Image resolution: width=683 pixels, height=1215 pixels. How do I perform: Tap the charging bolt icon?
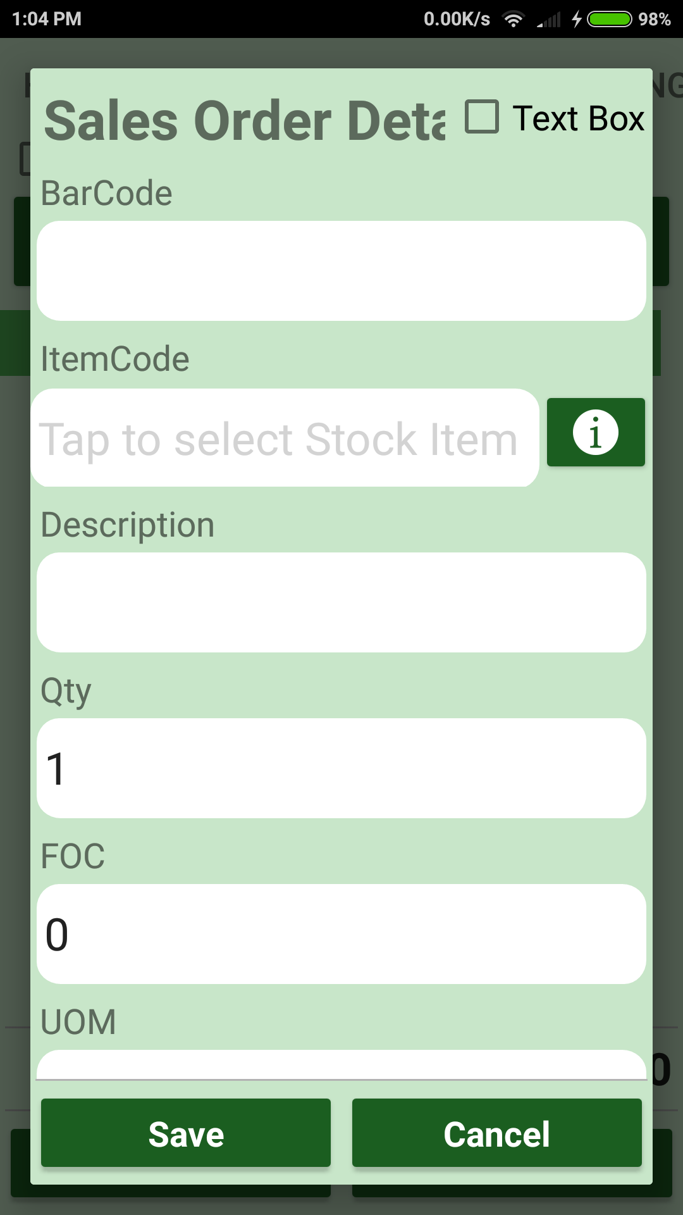click(x=576, y=20)
